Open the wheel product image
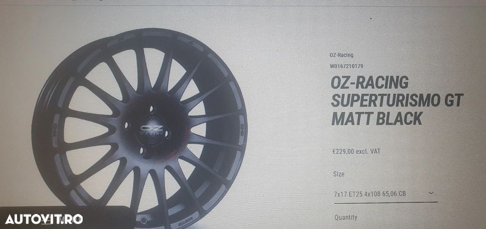The image size is (486, 229). point(139,129)
